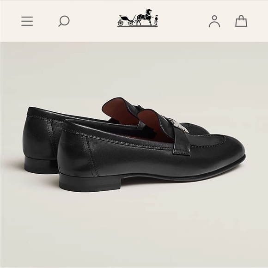Go to homepage via carriage logo

pyautogui.click(x=138, y=18)
